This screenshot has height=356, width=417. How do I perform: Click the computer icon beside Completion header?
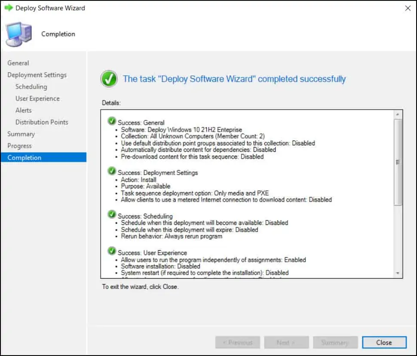(18, 34)
